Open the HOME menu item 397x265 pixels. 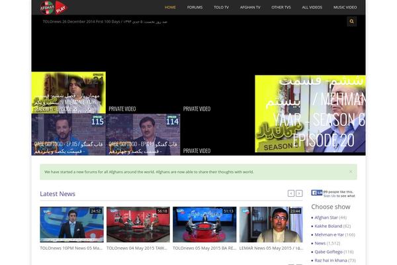pyautogui.click(x=170, y=7)
